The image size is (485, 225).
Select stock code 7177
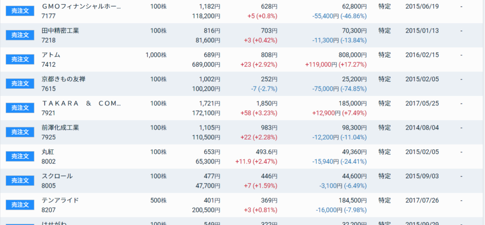49,16
